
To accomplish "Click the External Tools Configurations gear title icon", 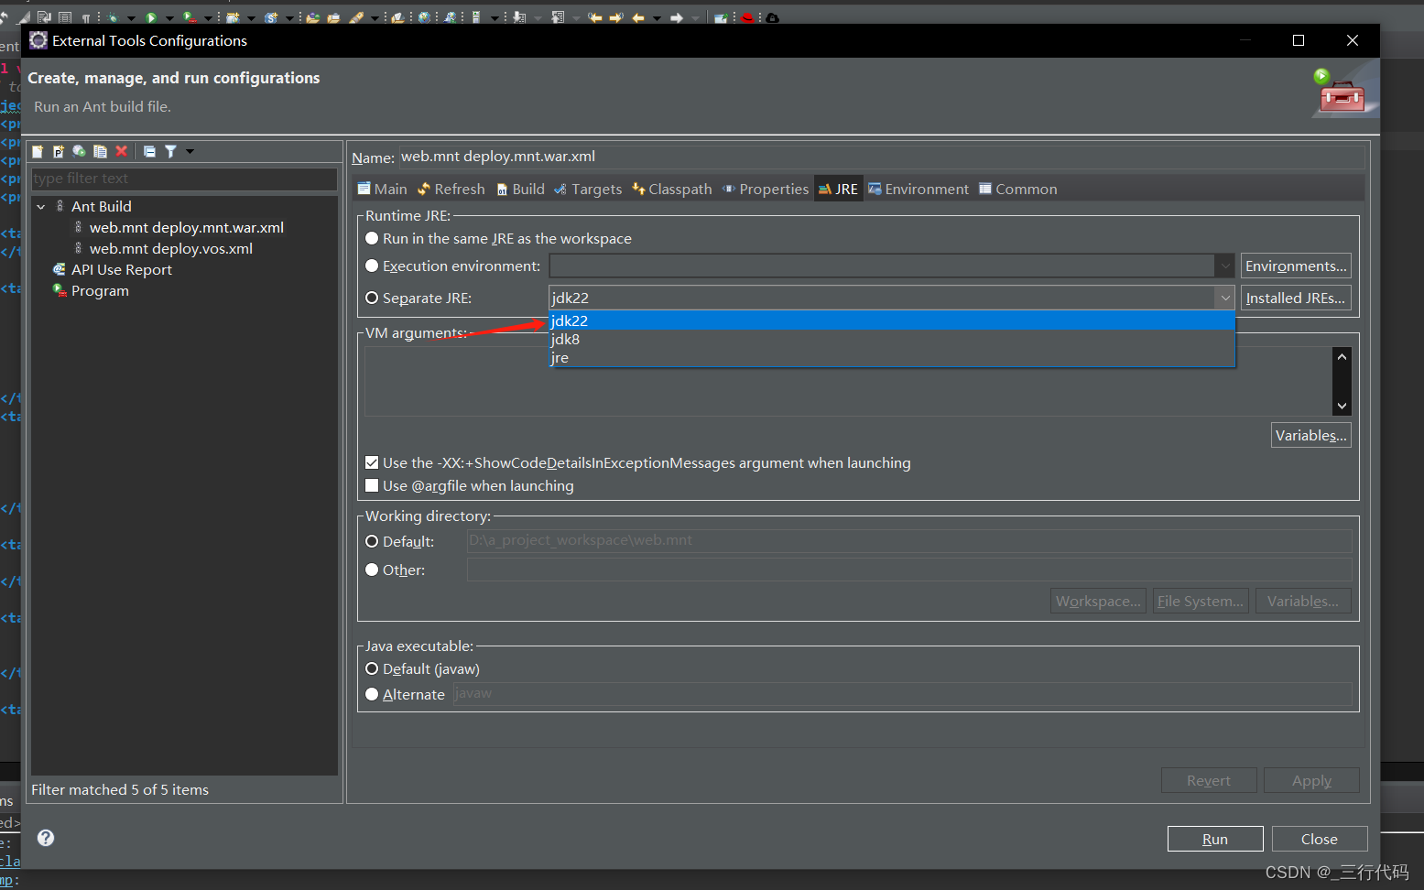I will tap(38, 40).
